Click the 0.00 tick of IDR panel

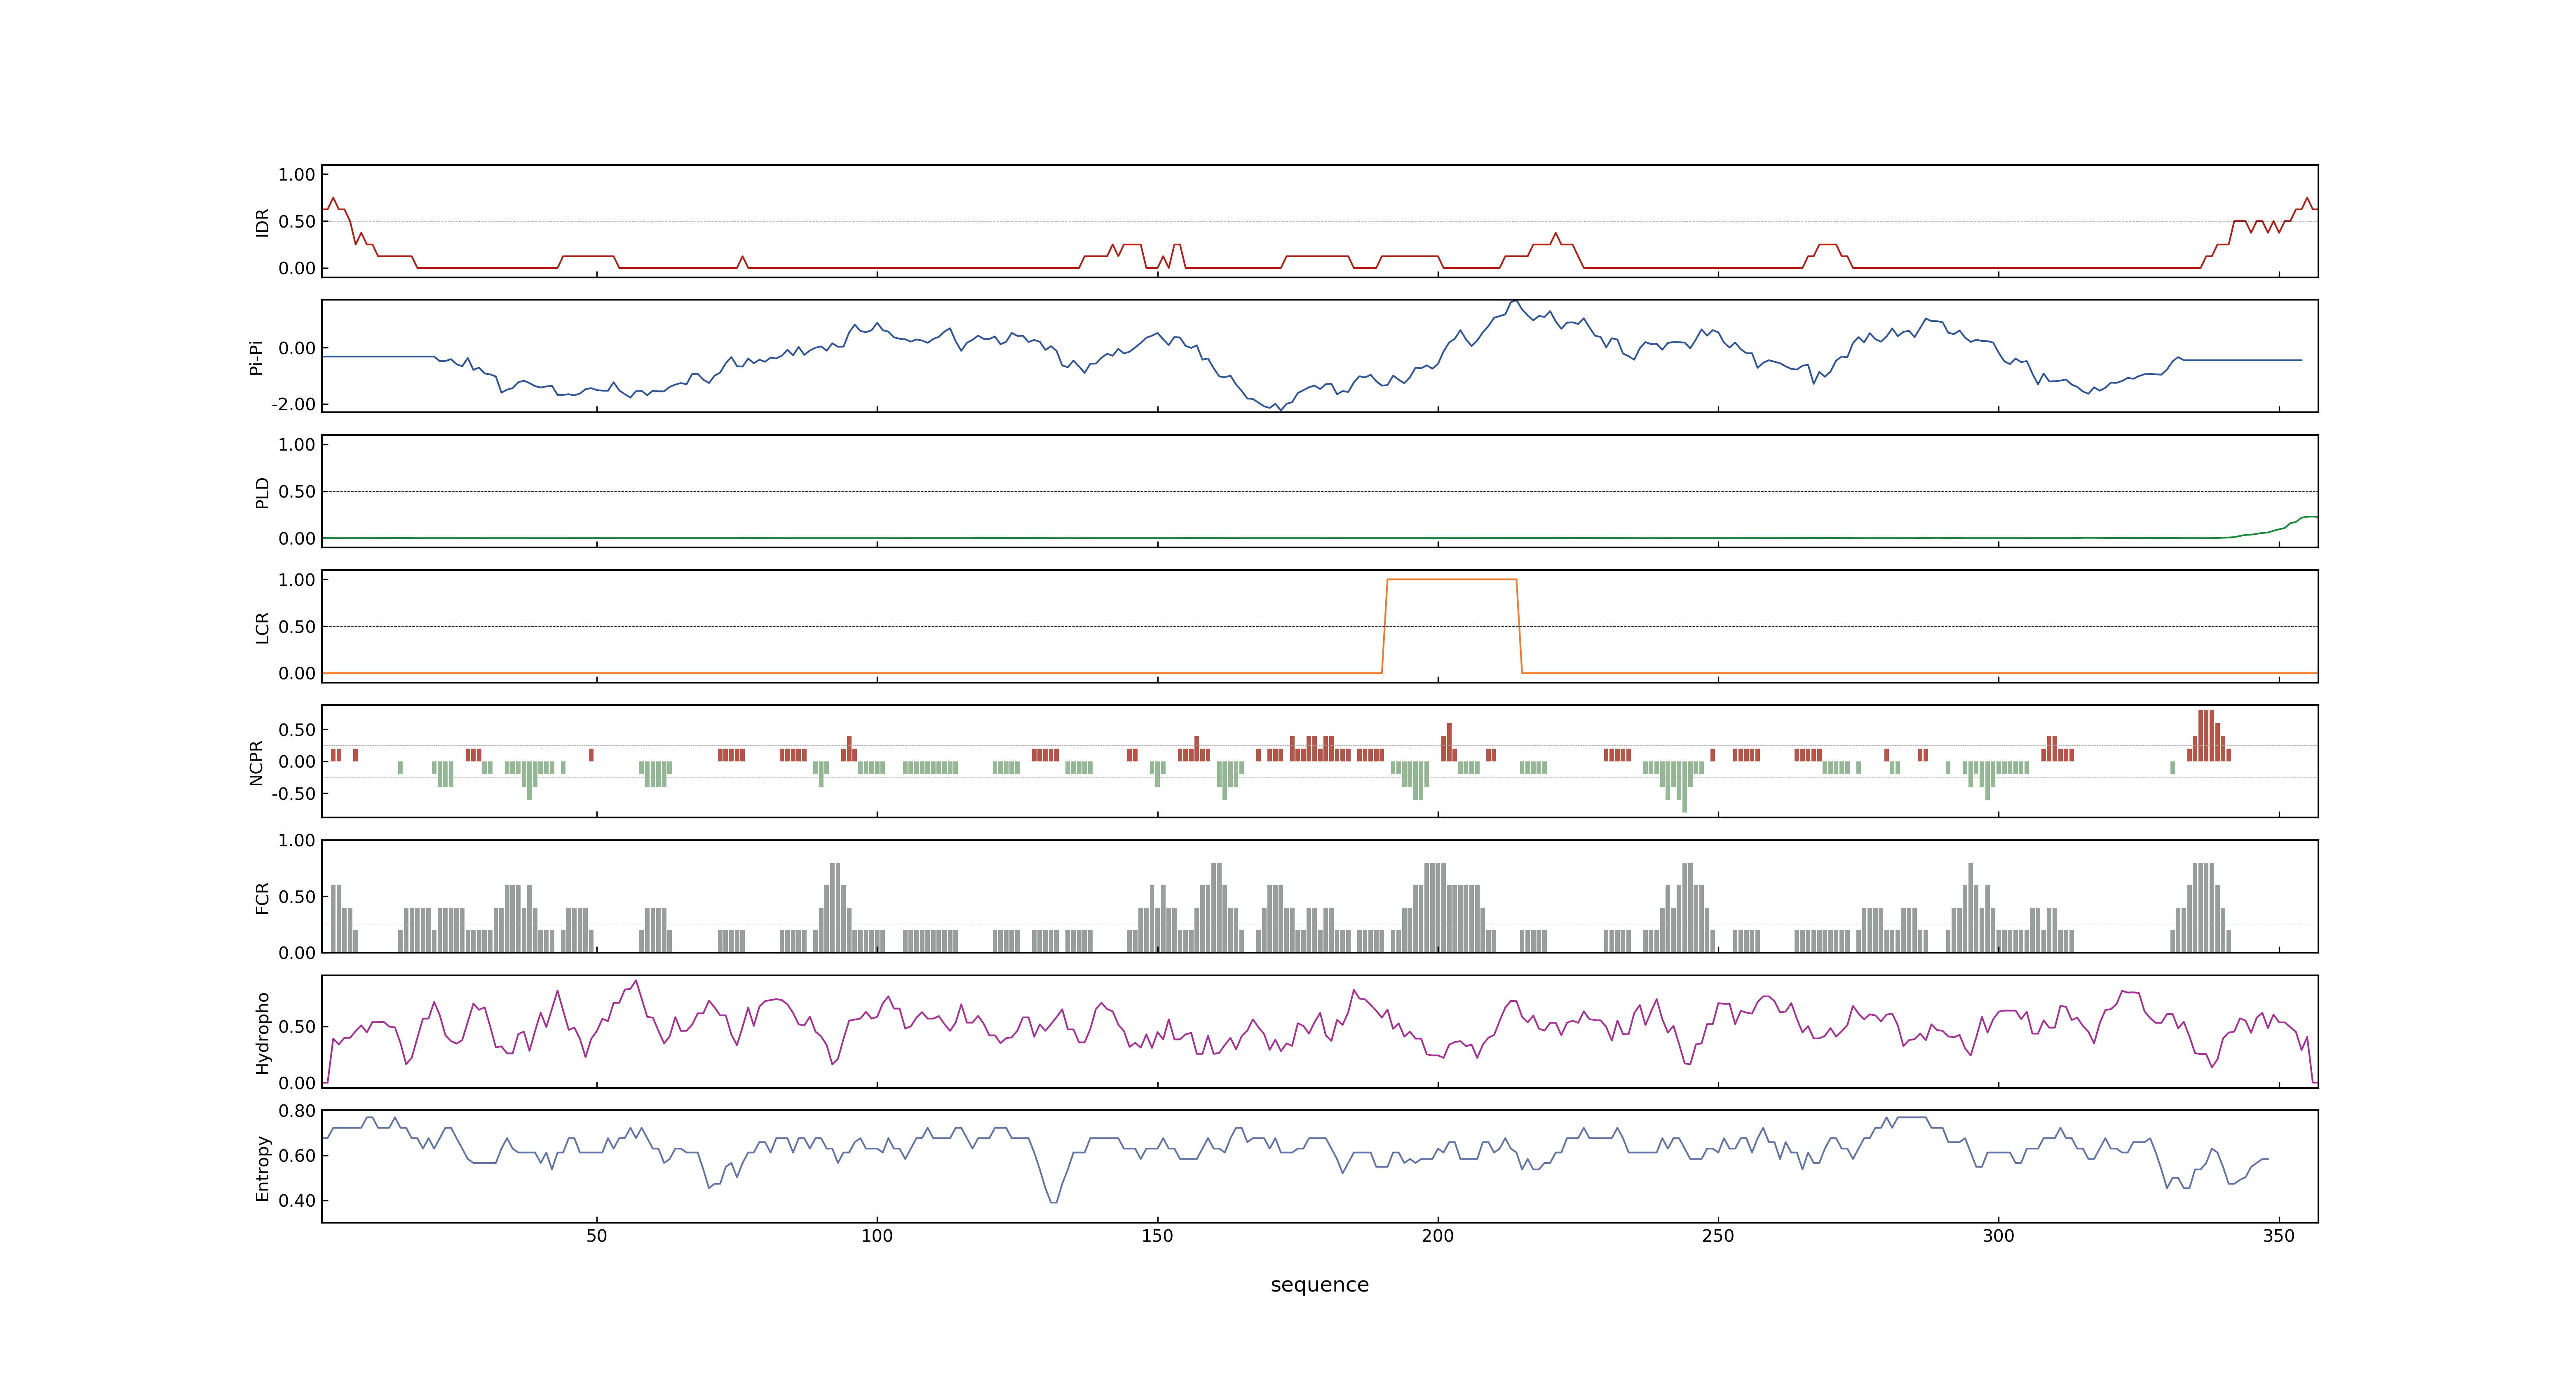pyautogui.click(x=297, y=268)
